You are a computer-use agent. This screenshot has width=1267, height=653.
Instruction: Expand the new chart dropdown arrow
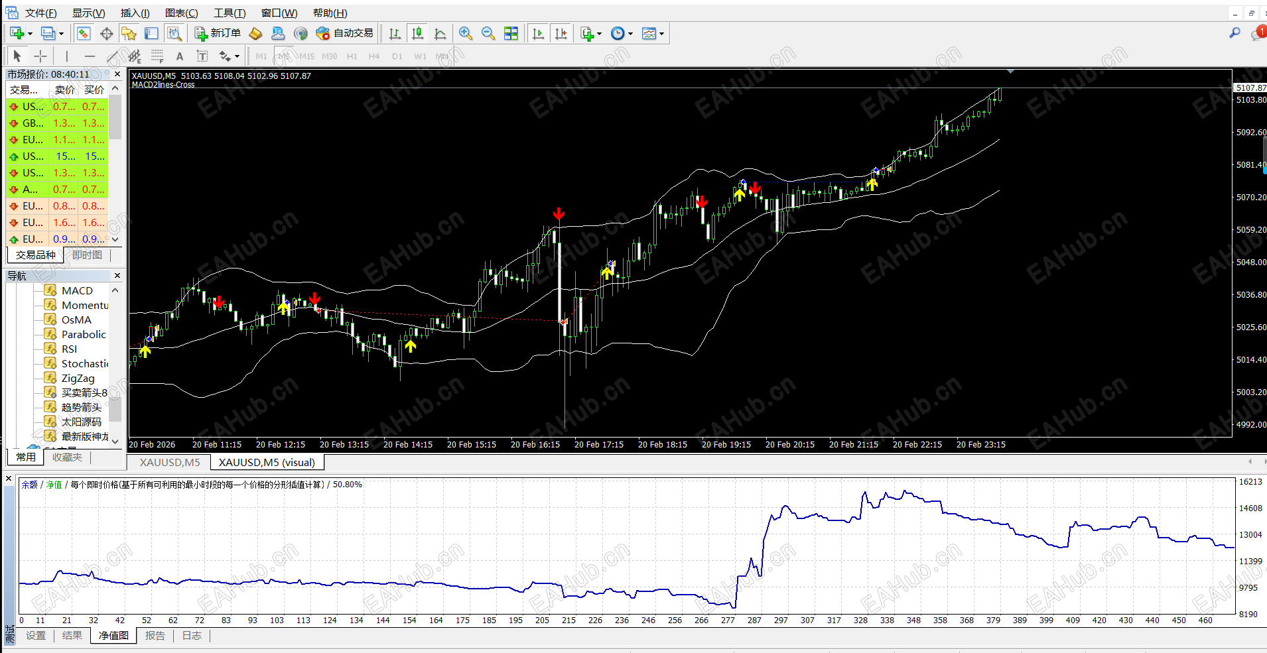click(x=31, y=34)
